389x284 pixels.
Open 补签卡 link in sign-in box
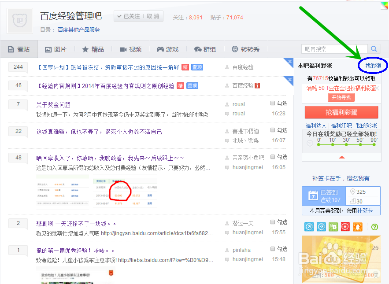(365, 210)
